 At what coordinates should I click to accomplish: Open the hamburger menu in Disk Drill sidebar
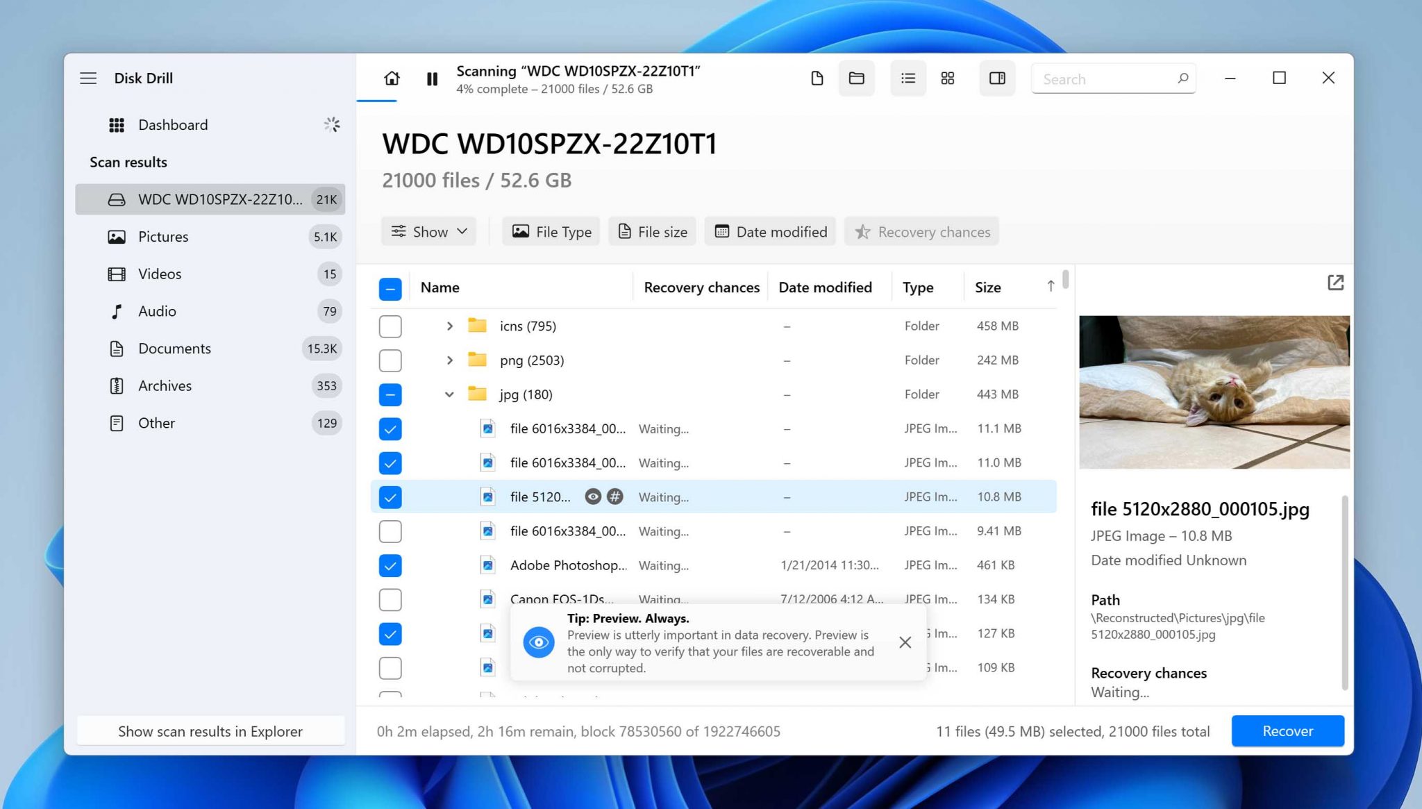tap(88, 78)
